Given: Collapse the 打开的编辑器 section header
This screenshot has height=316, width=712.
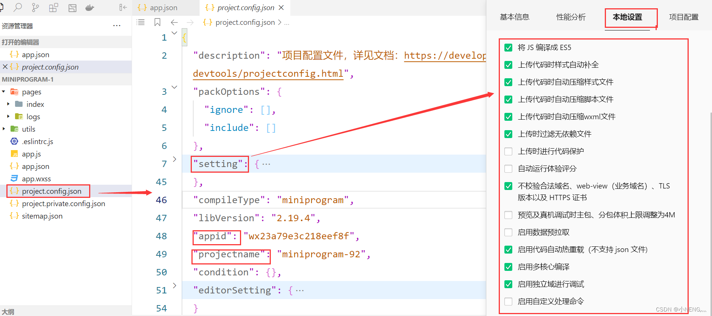Looking at the screenshot, I should coord(66,42).
